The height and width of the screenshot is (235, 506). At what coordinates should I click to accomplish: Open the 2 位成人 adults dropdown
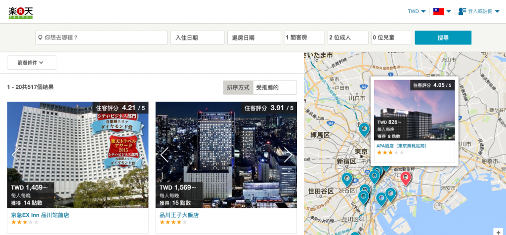point(348,38)
